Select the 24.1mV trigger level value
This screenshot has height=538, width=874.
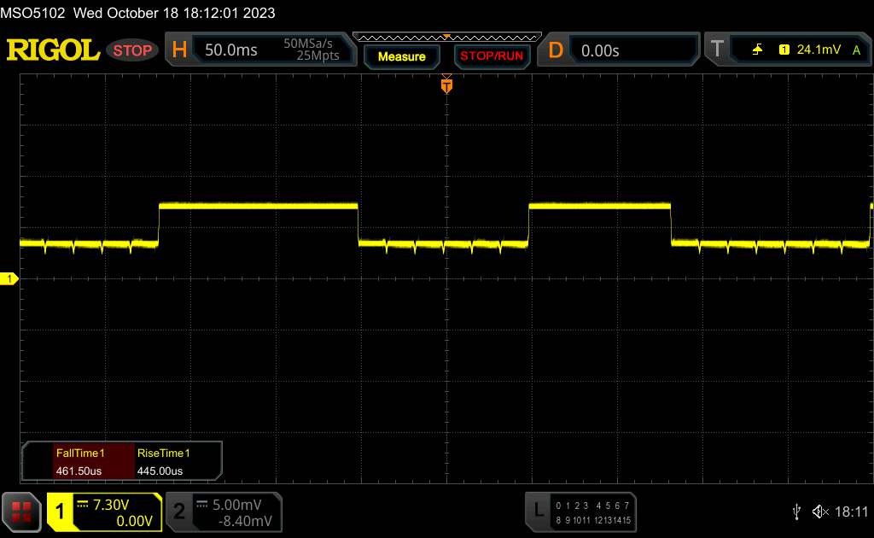point(819,50)
